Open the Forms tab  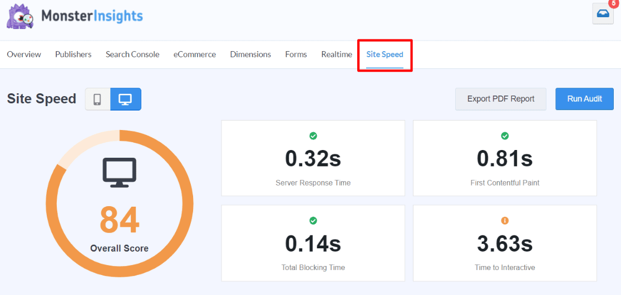coord(296,54)
